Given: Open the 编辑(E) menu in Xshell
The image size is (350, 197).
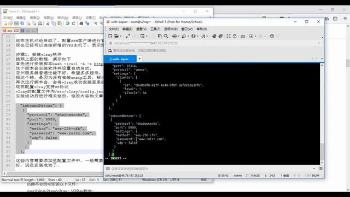Looking at the screenshot, I should pos(127,29).
